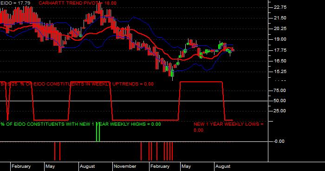Click the -0.00 axis value
The height and width of the screenshot is (171, 325).
coord(279,141)
